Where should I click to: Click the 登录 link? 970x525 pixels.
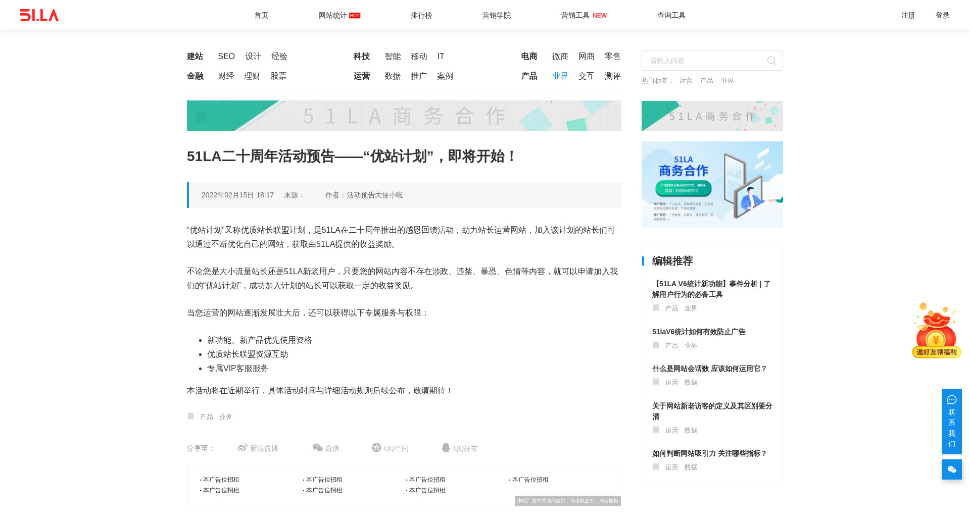[942, 15]
